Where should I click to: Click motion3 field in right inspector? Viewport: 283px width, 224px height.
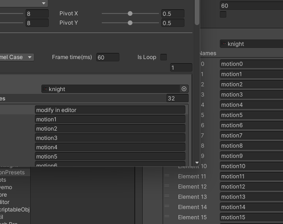251,95
